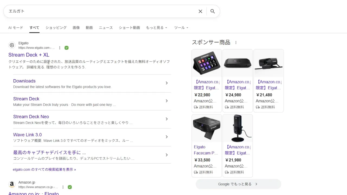Open the Stream Deck + XL result
Screen dimensions: 347x195
[29, 55]
